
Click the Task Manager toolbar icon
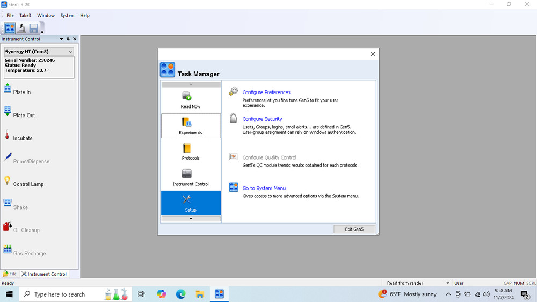click(10, 28)
